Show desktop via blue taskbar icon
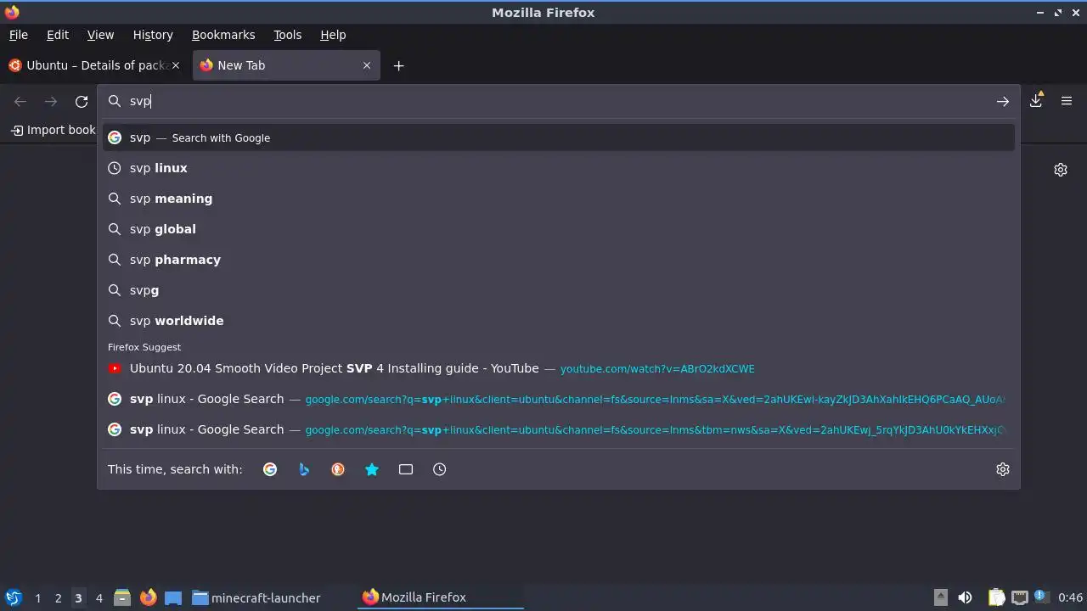The image size is (1087, 611). click(173, 597)
